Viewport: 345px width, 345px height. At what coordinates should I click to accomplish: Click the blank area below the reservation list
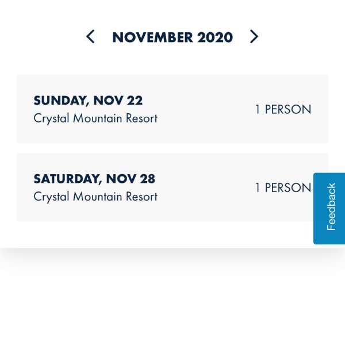(x=172, y=304)
